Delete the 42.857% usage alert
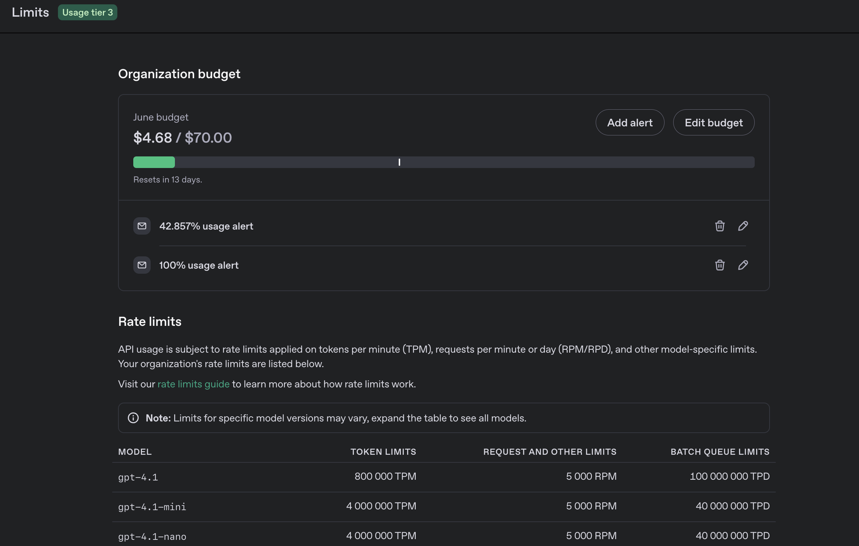The height and width of the screenshot is (546, 859). 720,226
